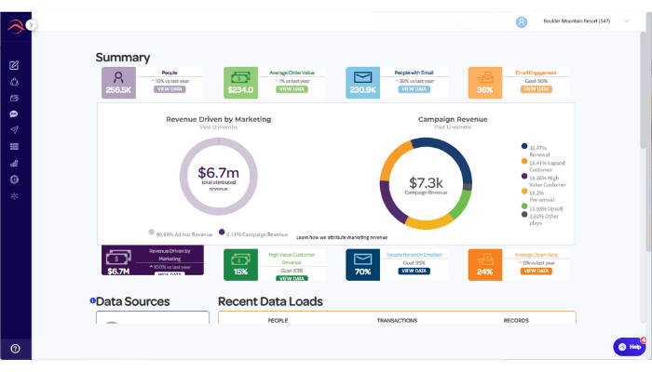Open the Help chat widget
This screenshot has width=652, height=372.
(x=630, y=346)
